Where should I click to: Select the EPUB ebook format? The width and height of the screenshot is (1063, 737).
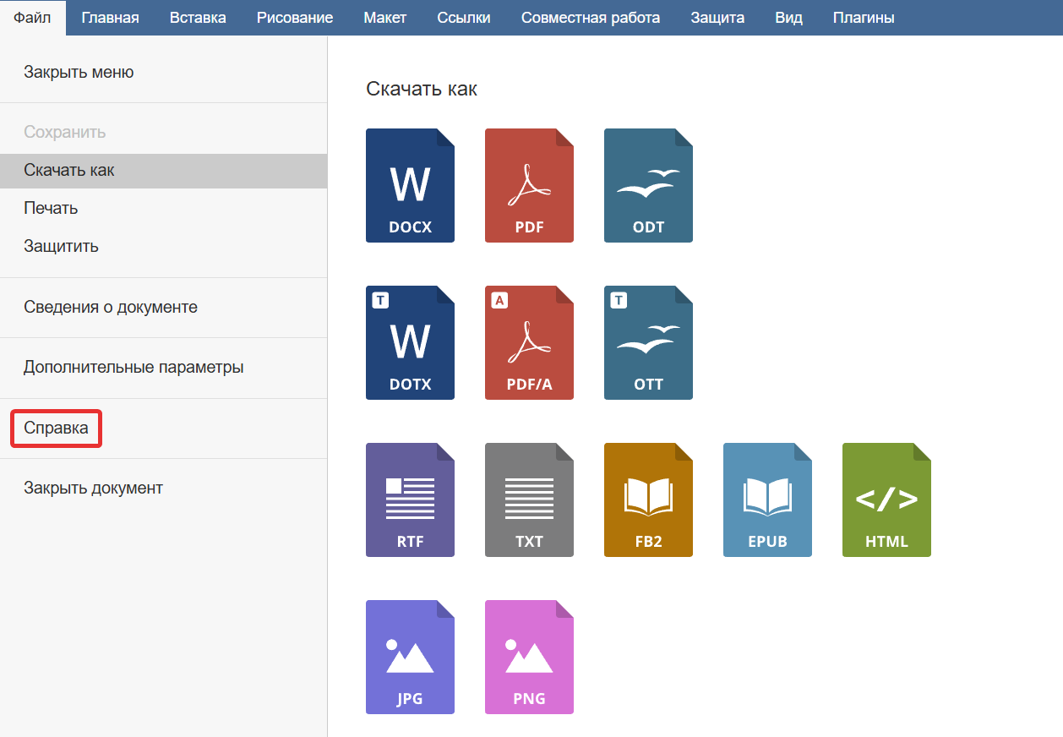(767, 500)
